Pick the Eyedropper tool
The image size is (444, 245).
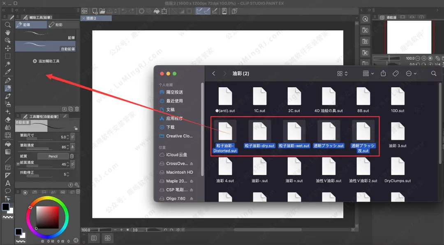pos(7,72)
